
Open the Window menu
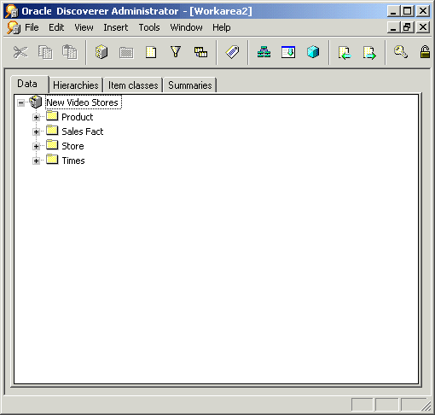tap(186, 27)
